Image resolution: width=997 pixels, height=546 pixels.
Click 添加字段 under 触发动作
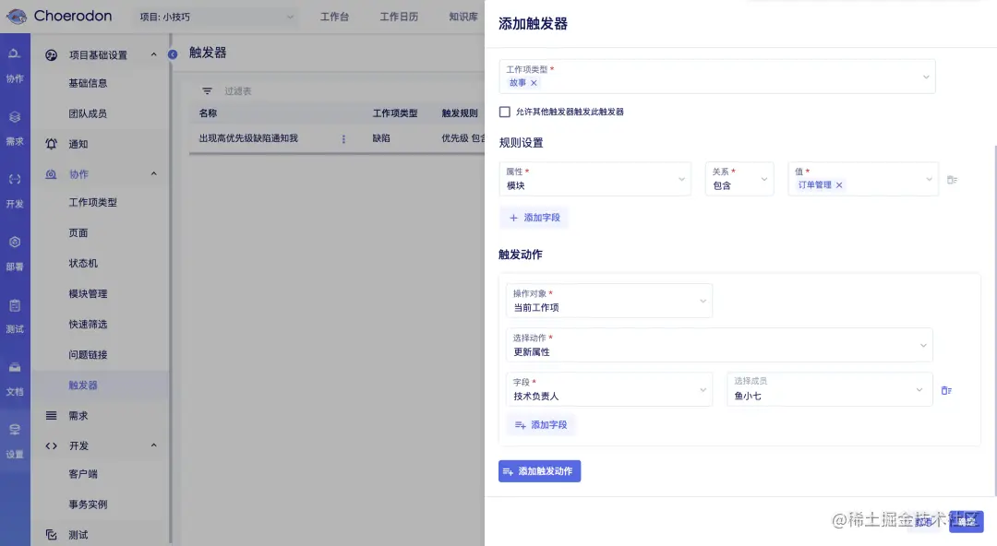click(541, 424)
